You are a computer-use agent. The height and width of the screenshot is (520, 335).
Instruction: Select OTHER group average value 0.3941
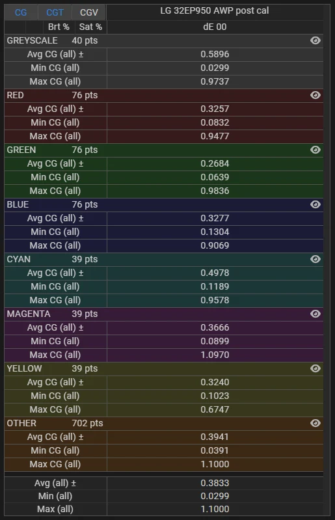point(215,437)
